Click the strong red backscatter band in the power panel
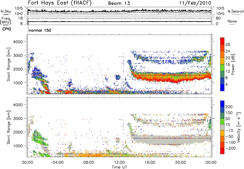 coord(171,78)
